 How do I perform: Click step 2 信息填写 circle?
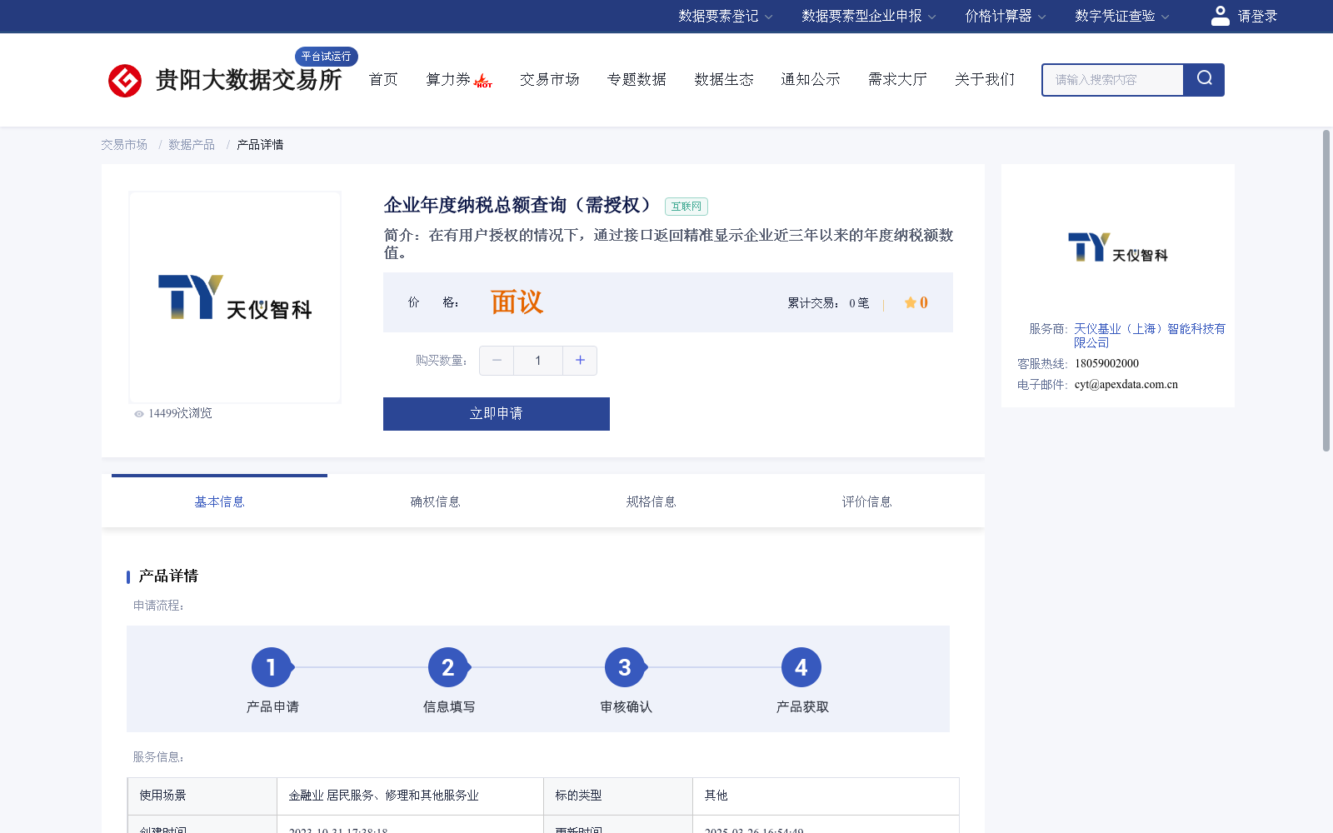[448, 667]
